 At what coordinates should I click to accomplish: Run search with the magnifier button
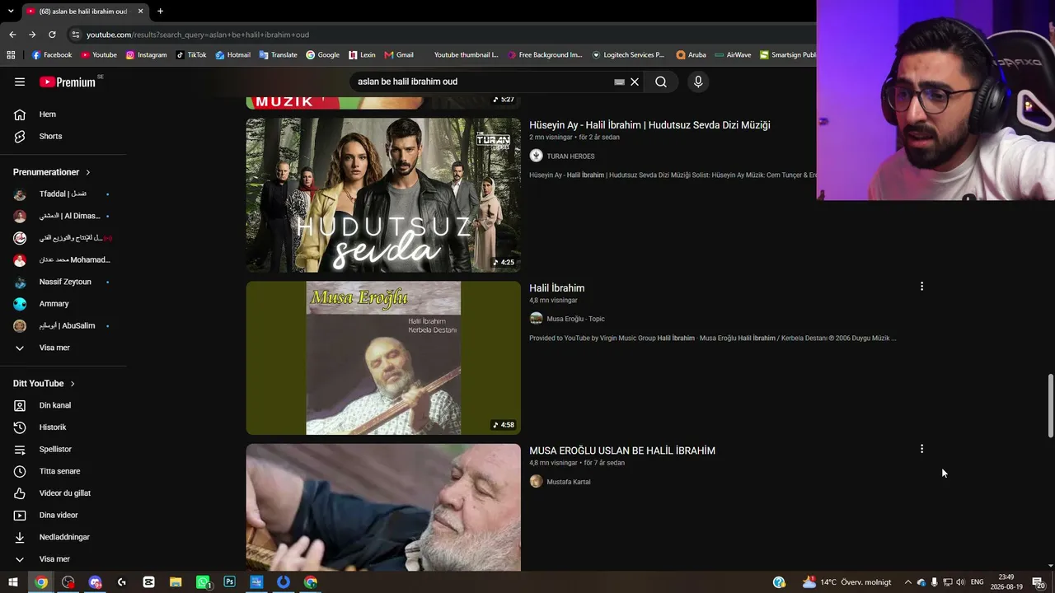pyautogui.click(x=661, y=82)
